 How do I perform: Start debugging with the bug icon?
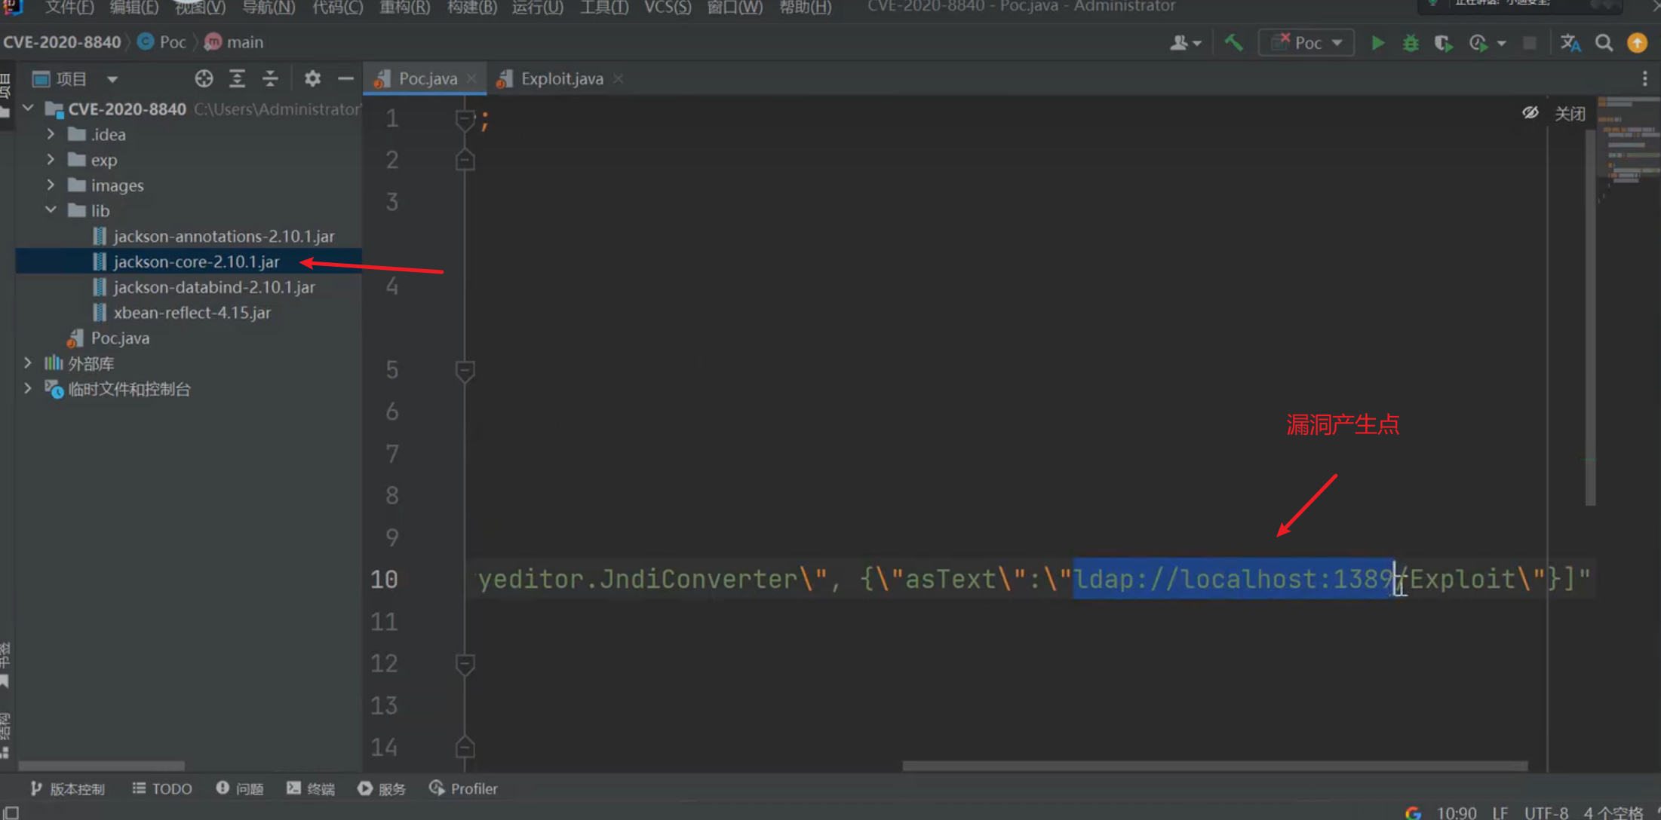pyautogui.click(x=1410, y=43)
